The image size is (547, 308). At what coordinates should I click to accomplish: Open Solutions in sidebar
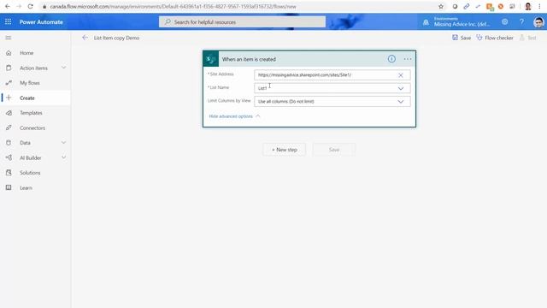pyautogui.click(x=30, y=173)
